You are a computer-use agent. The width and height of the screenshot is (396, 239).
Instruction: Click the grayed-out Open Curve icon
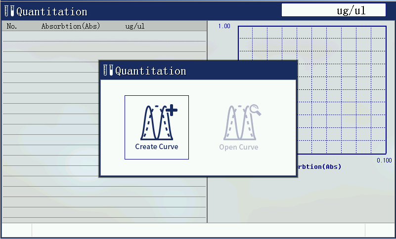point(239,122)
